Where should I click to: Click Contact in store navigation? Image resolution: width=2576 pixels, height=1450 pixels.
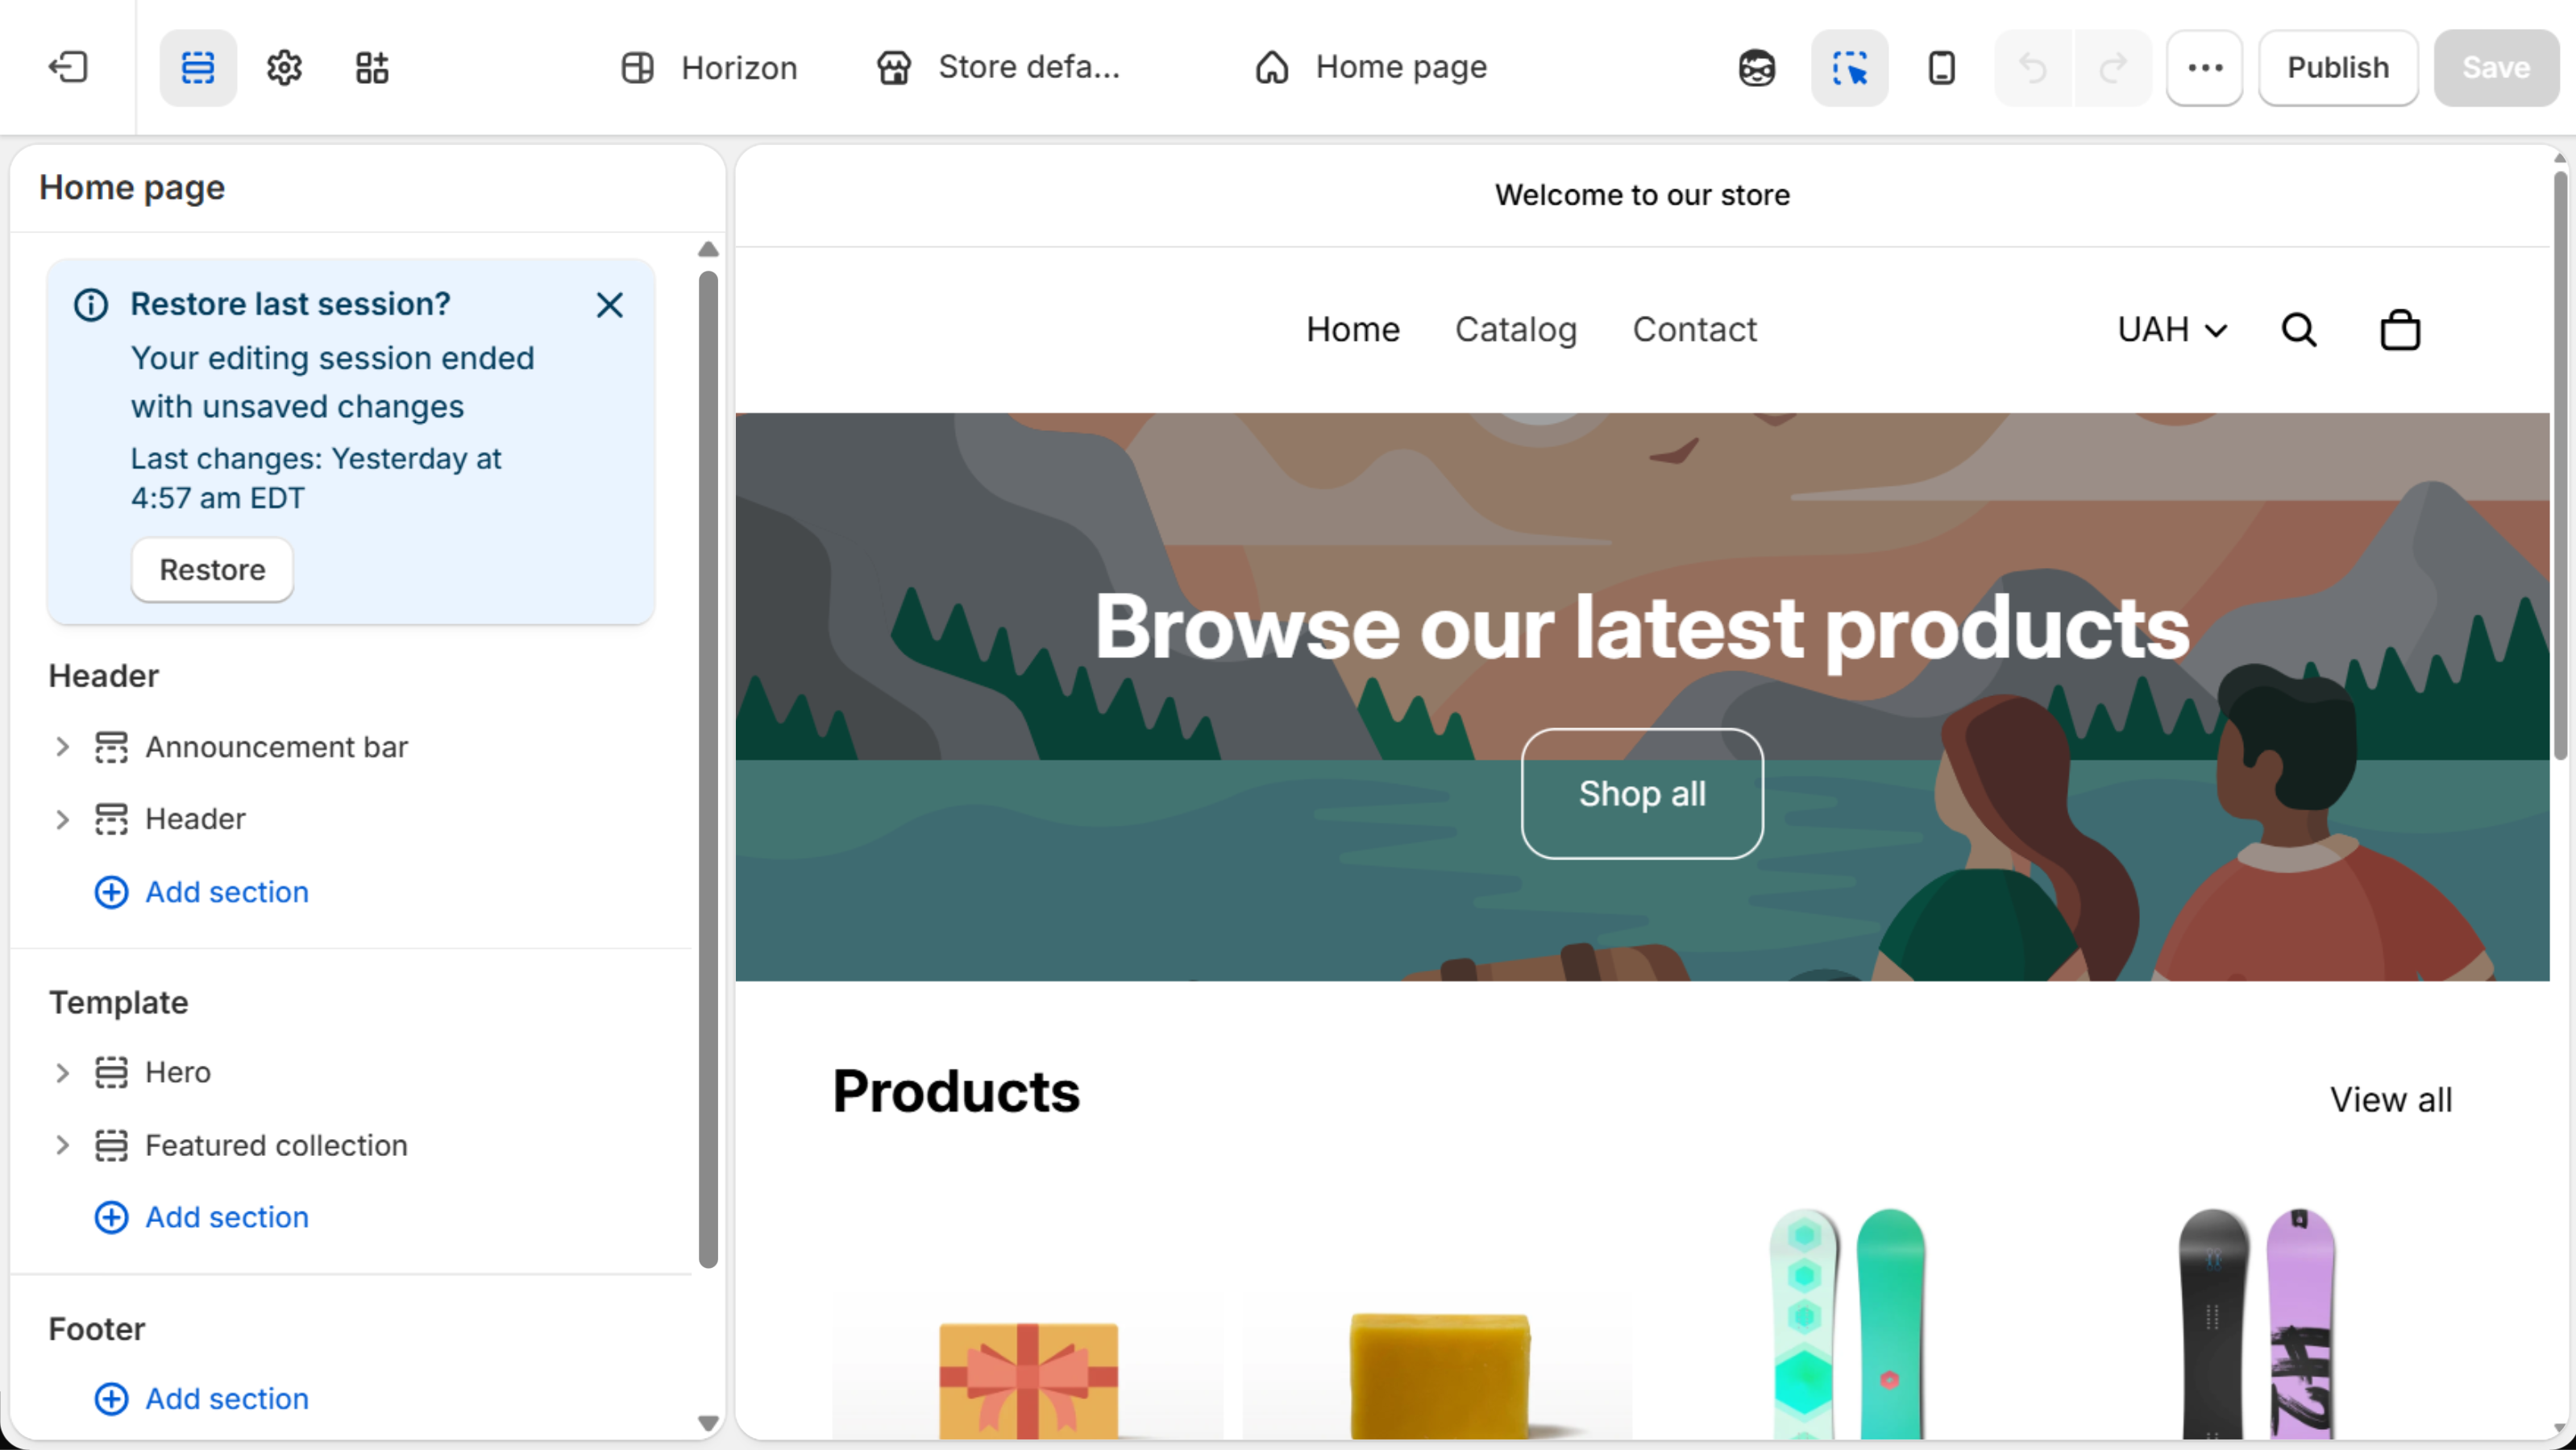(x=1694, y=329)
